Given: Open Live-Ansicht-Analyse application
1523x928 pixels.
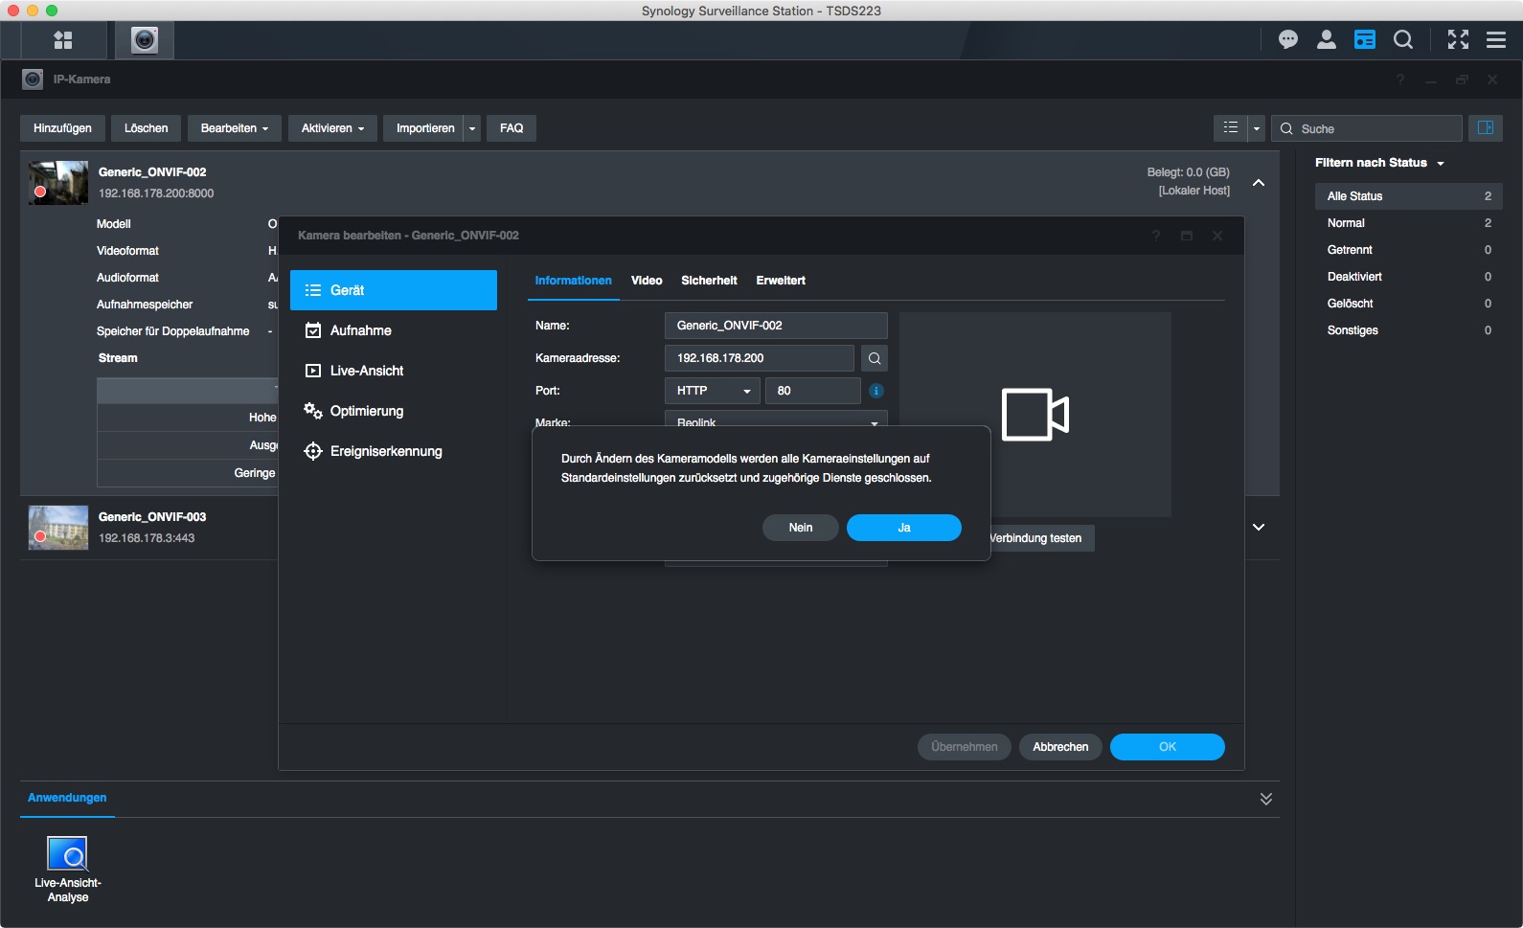Looking at the screenshot, I should 67,869.
